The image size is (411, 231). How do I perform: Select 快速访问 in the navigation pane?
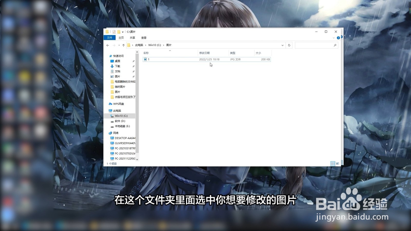tap(118, 56)
